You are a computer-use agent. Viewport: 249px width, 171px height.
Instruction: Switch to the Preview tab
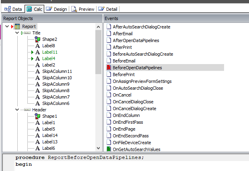tap(82, 9)
